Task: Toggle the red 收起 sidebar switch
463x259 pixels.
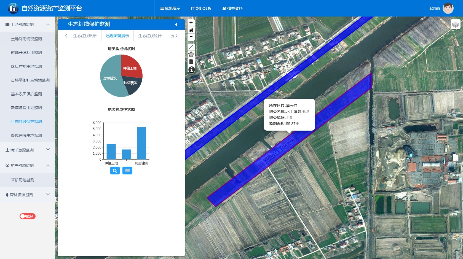Action: (27, 216)
